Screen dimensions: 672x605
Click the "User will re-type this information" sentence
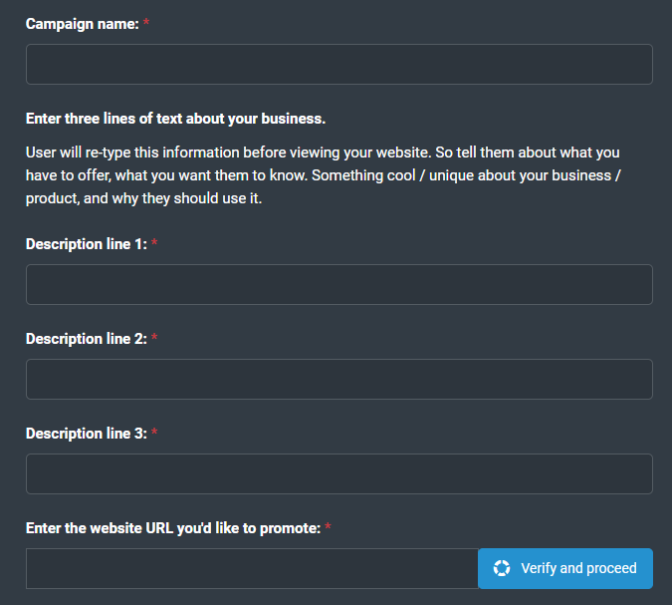[228, 152]
